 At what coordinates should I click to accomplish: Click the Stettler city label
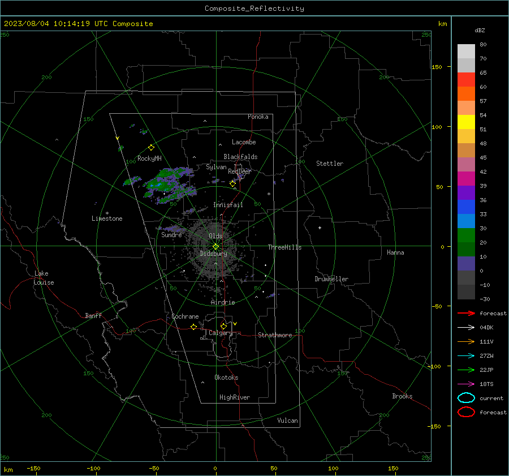coord(330,164)
